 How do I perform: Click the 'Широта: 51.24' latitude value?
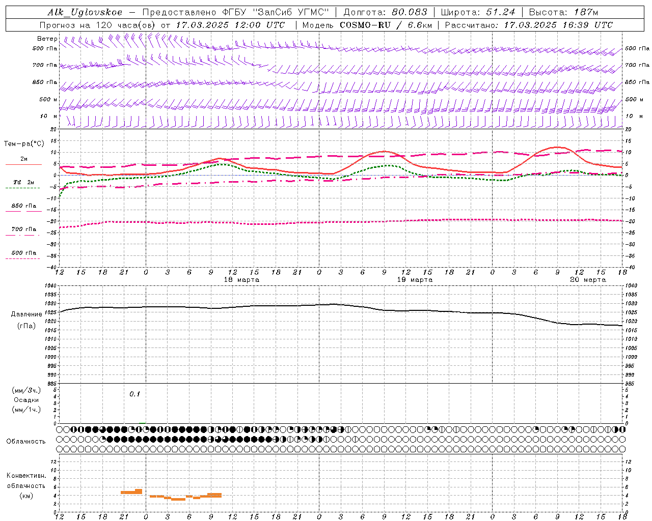[x=478, y=12]
